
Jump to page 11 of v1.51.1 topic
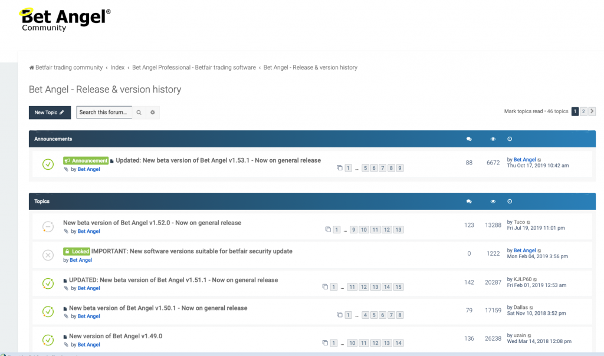pyautogui.click(x=352, y=287)
